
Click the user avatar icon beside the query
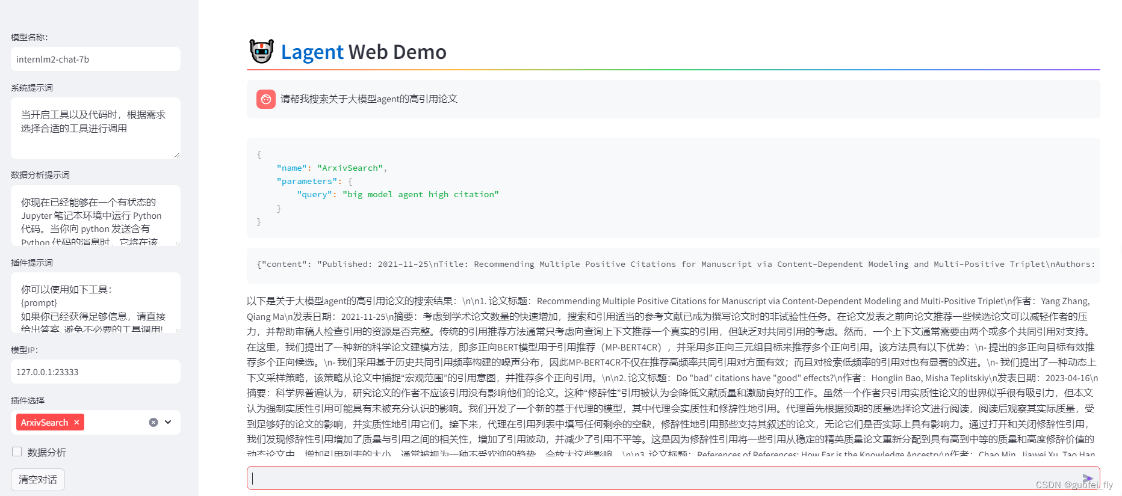pos(266,99)
